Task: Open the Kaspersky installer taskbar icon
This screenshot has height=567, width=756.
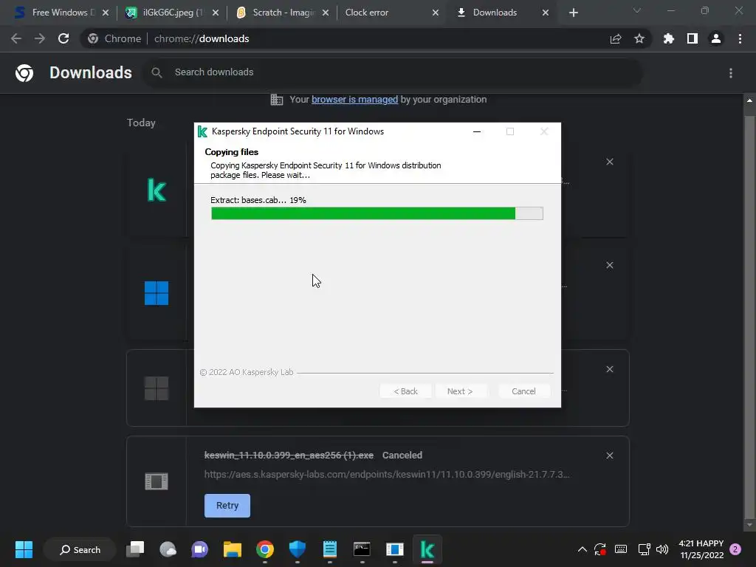Action: 427,549
